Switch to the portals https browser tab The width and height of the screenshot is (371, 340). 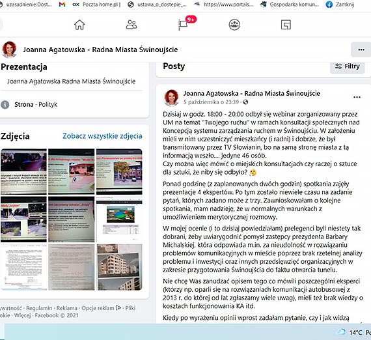(x=223, y=5)
